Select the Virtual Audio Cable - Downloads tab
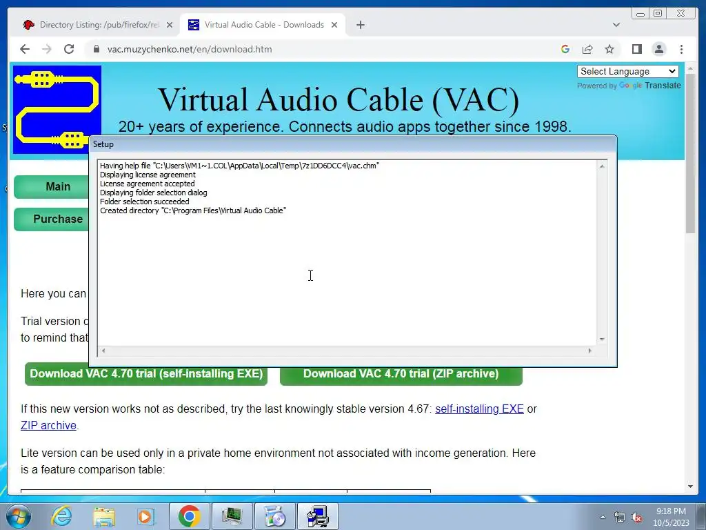This screenshot has height=530, width=706. (263, 25)
